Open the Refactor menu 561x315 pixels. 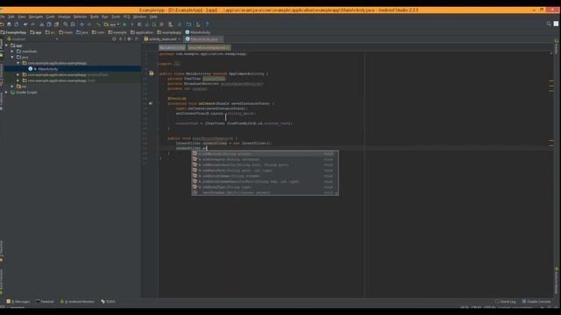80,17
